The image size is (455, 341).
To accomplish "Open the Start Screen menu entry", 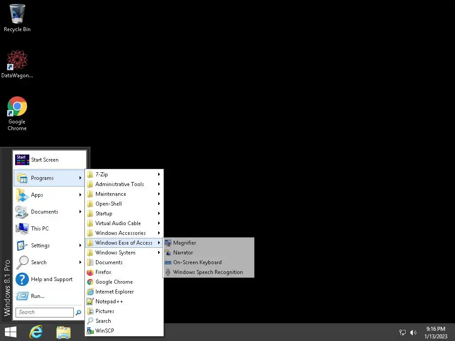I will tap(50, 160).
